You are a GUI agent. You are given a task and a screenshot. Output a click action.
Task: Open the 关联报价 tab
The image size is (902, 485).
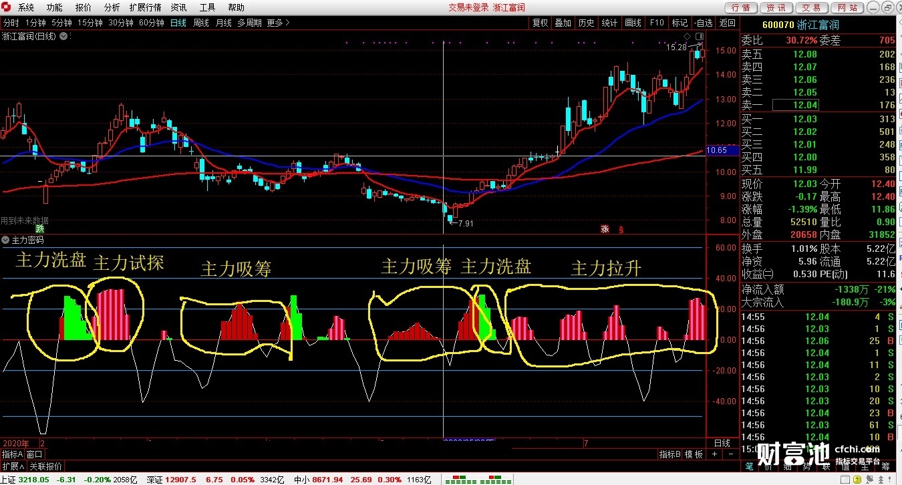point(45,466)
